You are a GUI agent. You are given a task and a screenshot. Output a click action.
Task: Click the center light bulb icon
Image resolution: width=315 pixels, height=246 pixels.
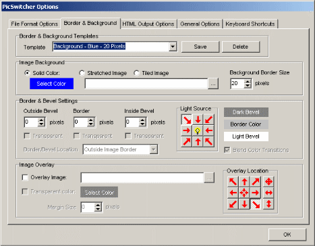click(198, 130)
